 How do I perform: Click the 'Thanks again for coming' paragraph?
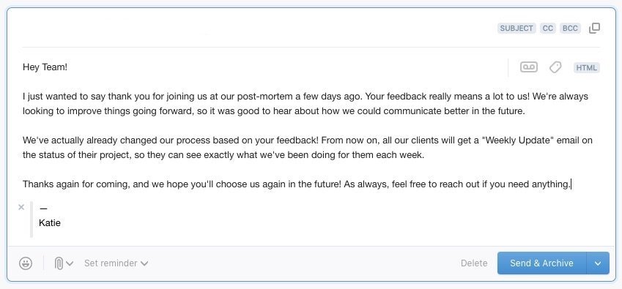pyautogui.click(x=297, y=184)
